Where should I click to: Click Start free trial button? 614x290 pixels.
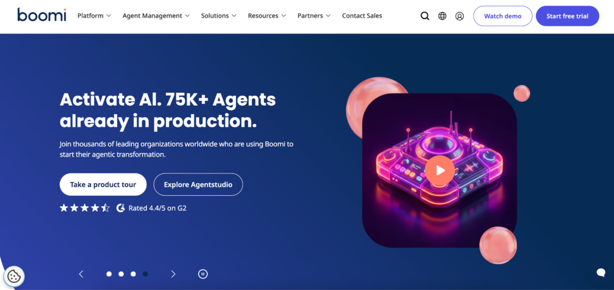(567, 16)
